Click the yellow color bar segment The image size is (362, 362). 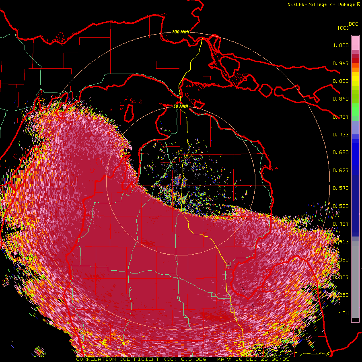click(x=355, y=79)
